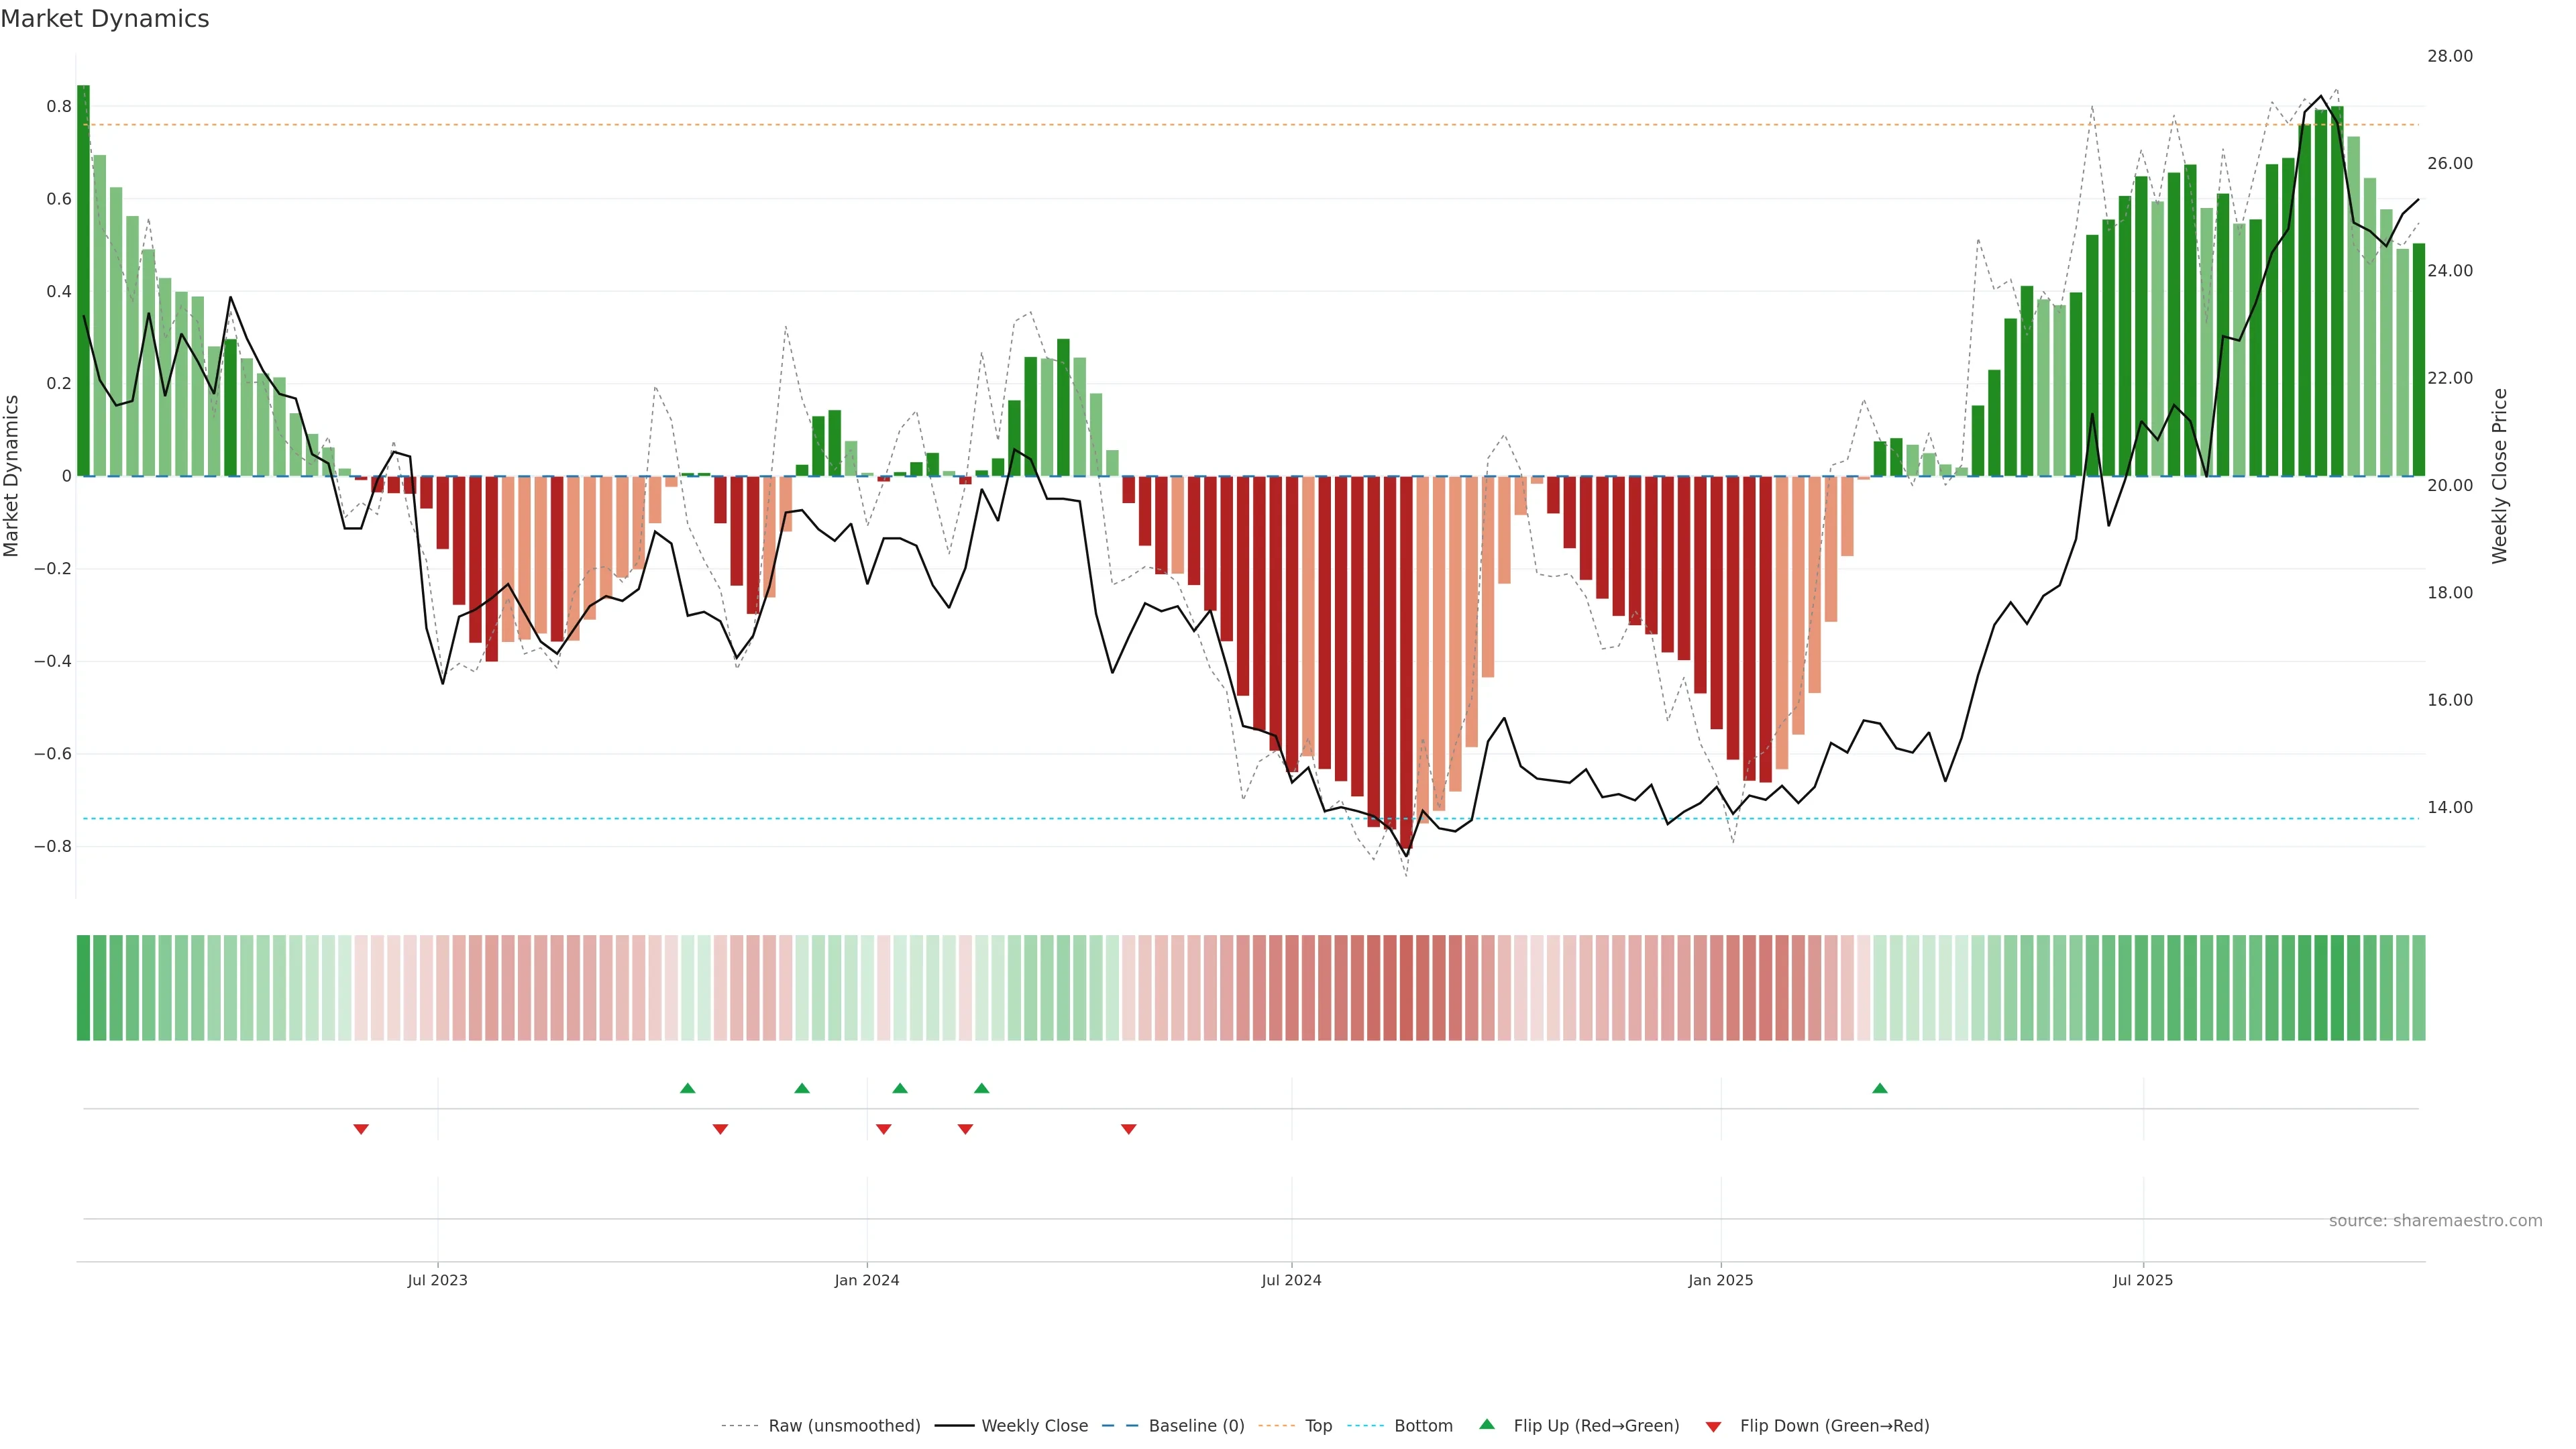
Task: Click the flip-down marker before Jul 2023
Action: coord(361,1129)
